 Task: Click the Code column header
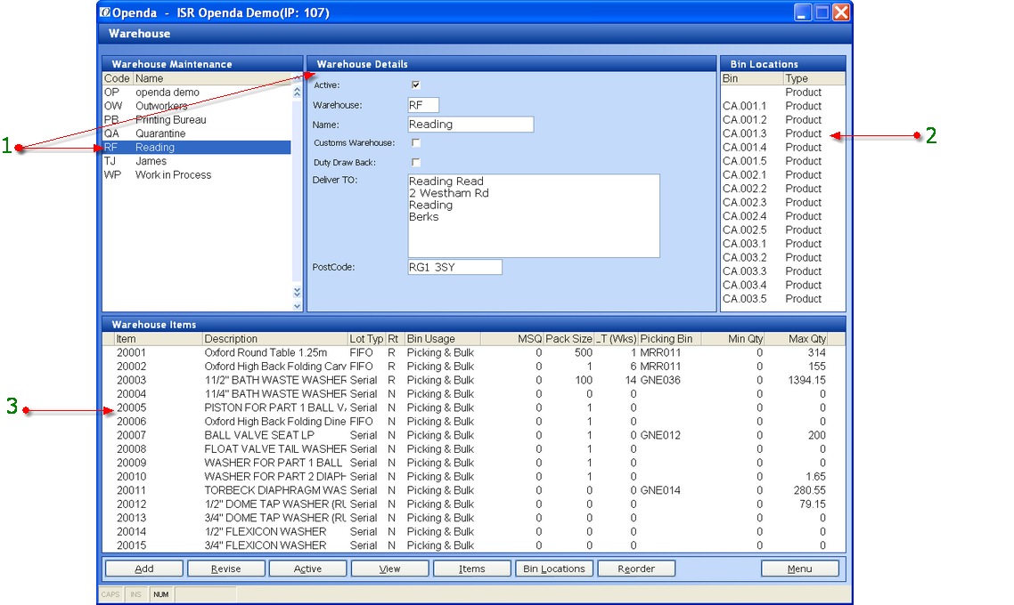pyautogui.click(x=118, y=78)
